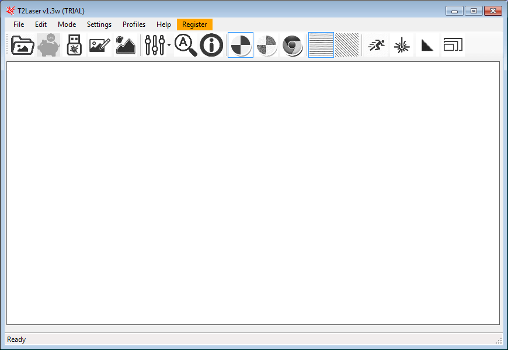
Task: Click the USB laser control icon
Action: 74,45
